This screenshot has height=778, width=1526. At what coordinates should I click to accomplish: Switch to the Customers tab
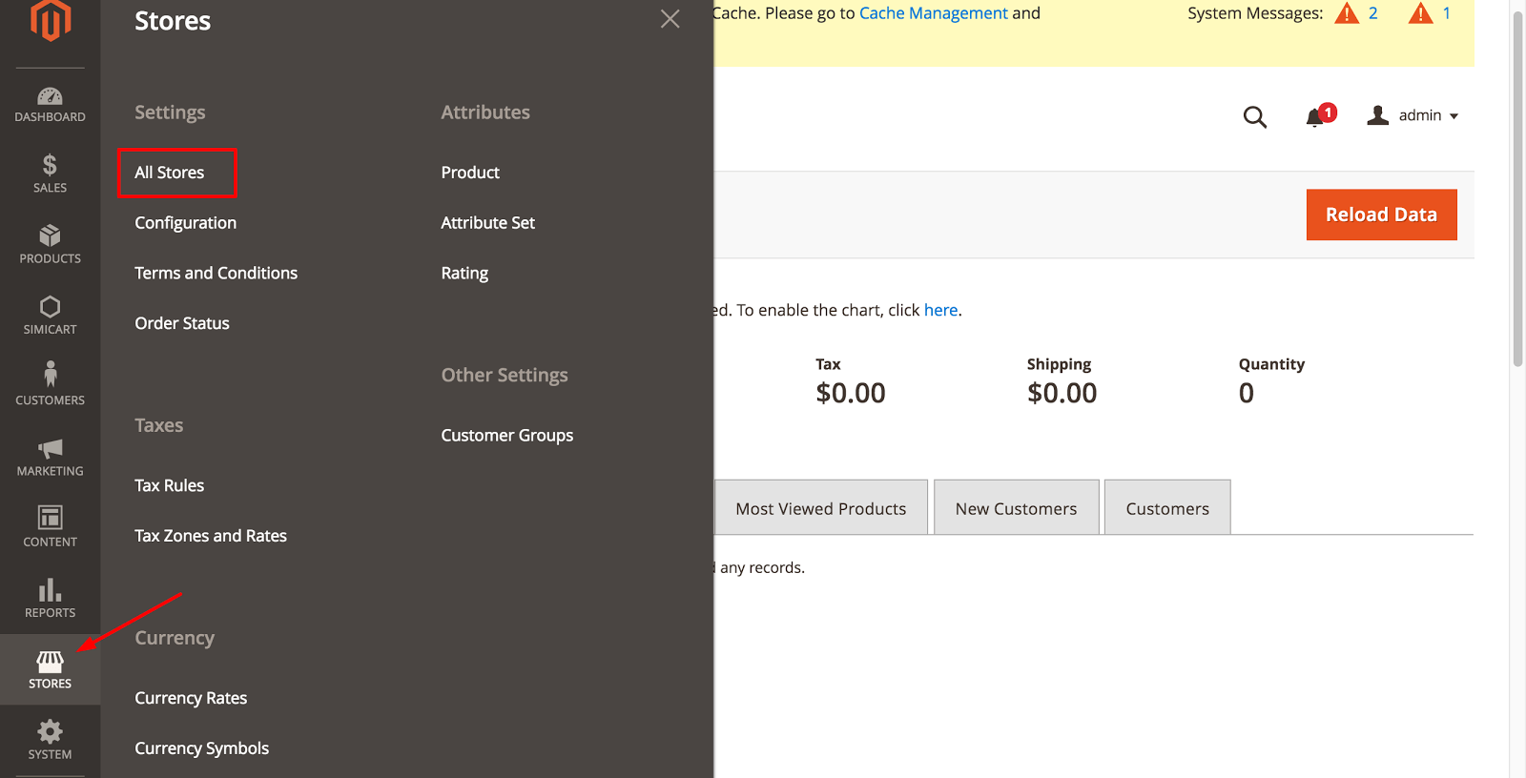(1167, 508)
